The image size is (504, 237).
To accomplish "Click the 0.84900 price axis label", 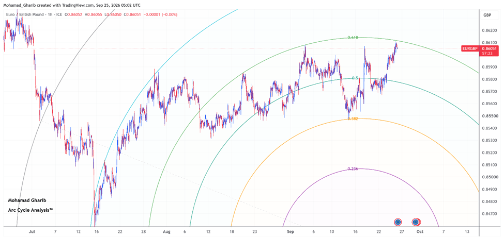I will point(489,189).
